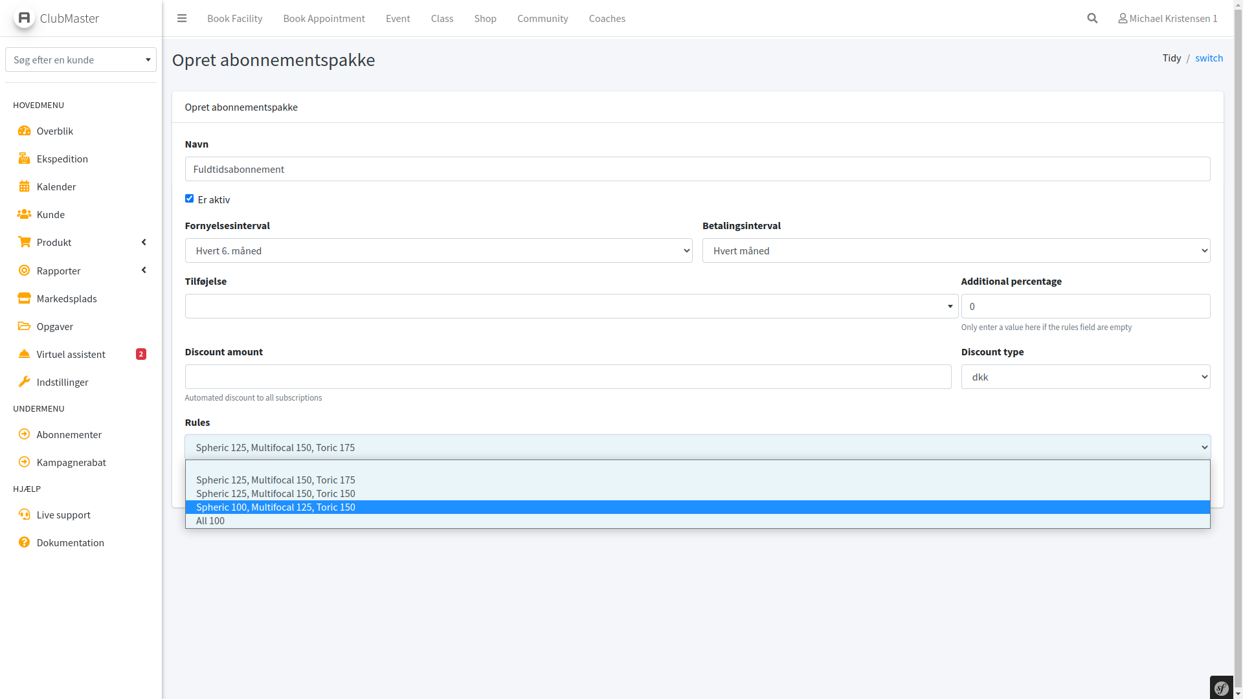Open the Fornyelsesinterval dropdown
This screenshot has height=699, width=1243.
tap(438, 250)
